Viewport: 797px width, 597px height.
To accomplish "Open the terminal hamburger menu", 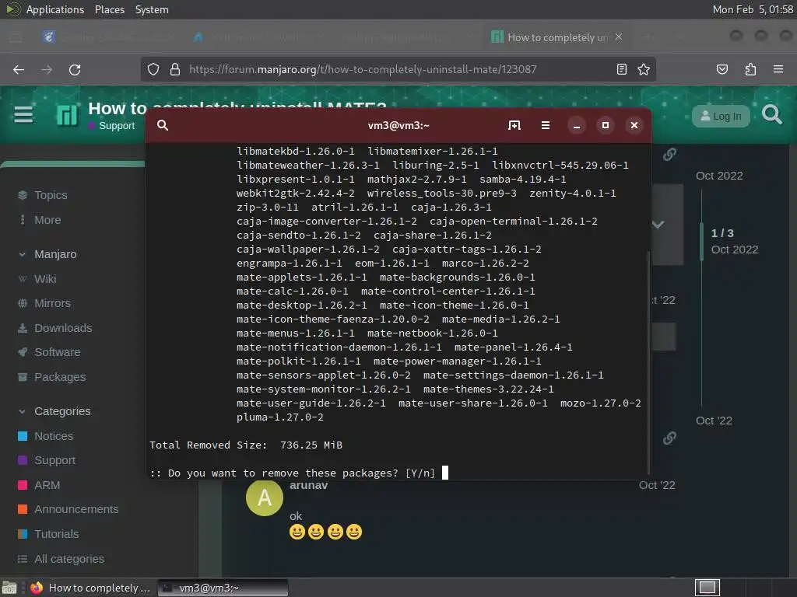I will coord(546,125).
